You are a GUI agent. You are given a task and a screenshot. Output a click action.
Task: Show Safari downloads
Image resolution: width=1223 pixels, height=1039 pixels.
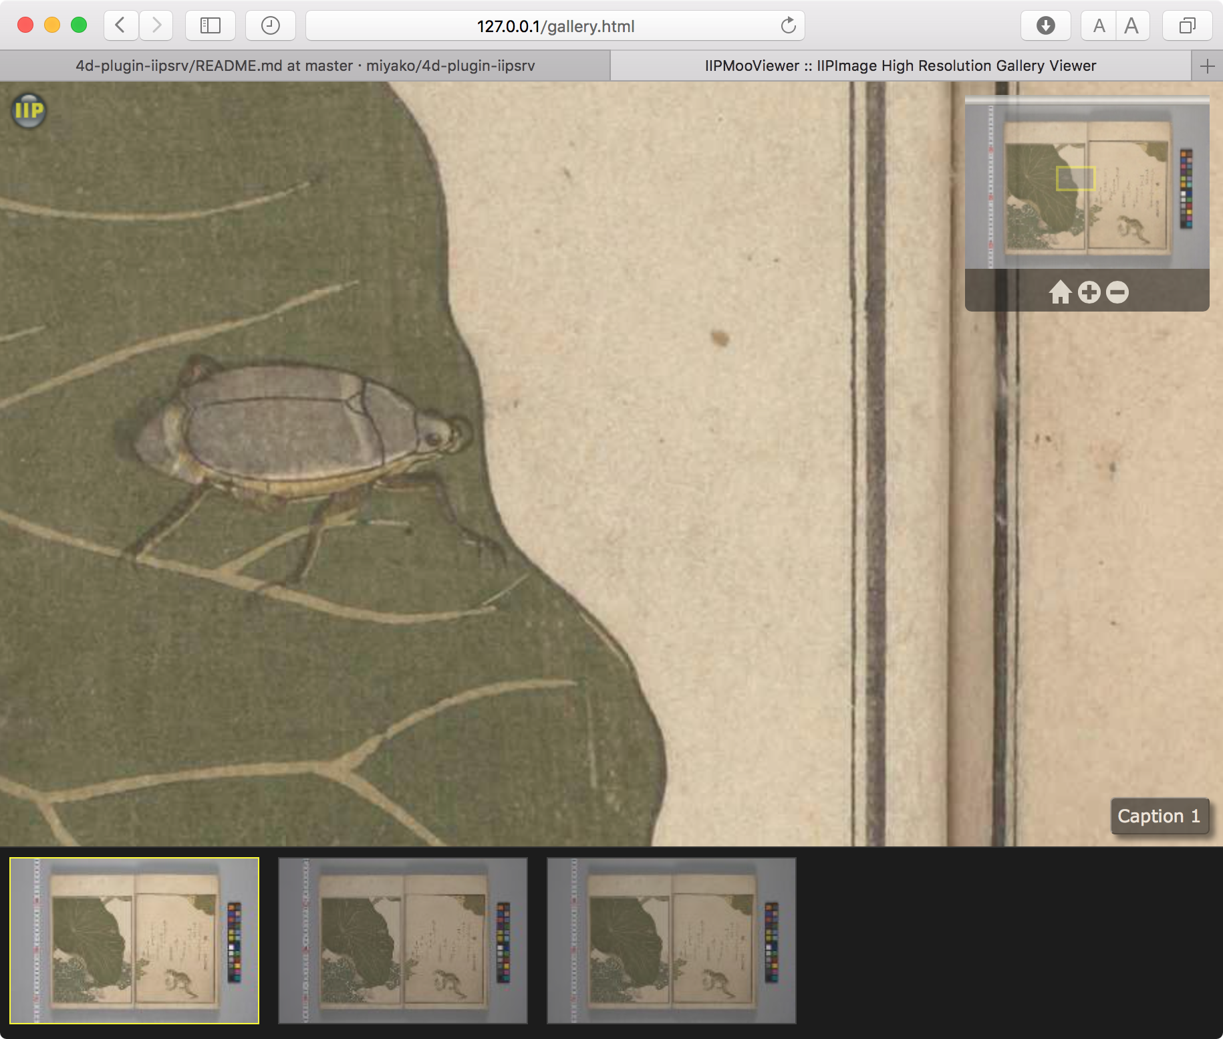tap(1045, 25)
